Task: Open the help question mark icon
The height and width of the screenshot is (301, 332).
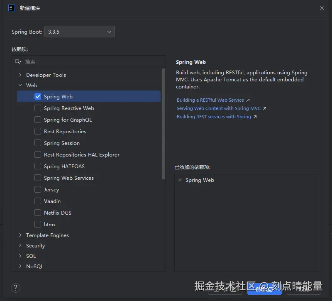Action: [x=15, y=288]
